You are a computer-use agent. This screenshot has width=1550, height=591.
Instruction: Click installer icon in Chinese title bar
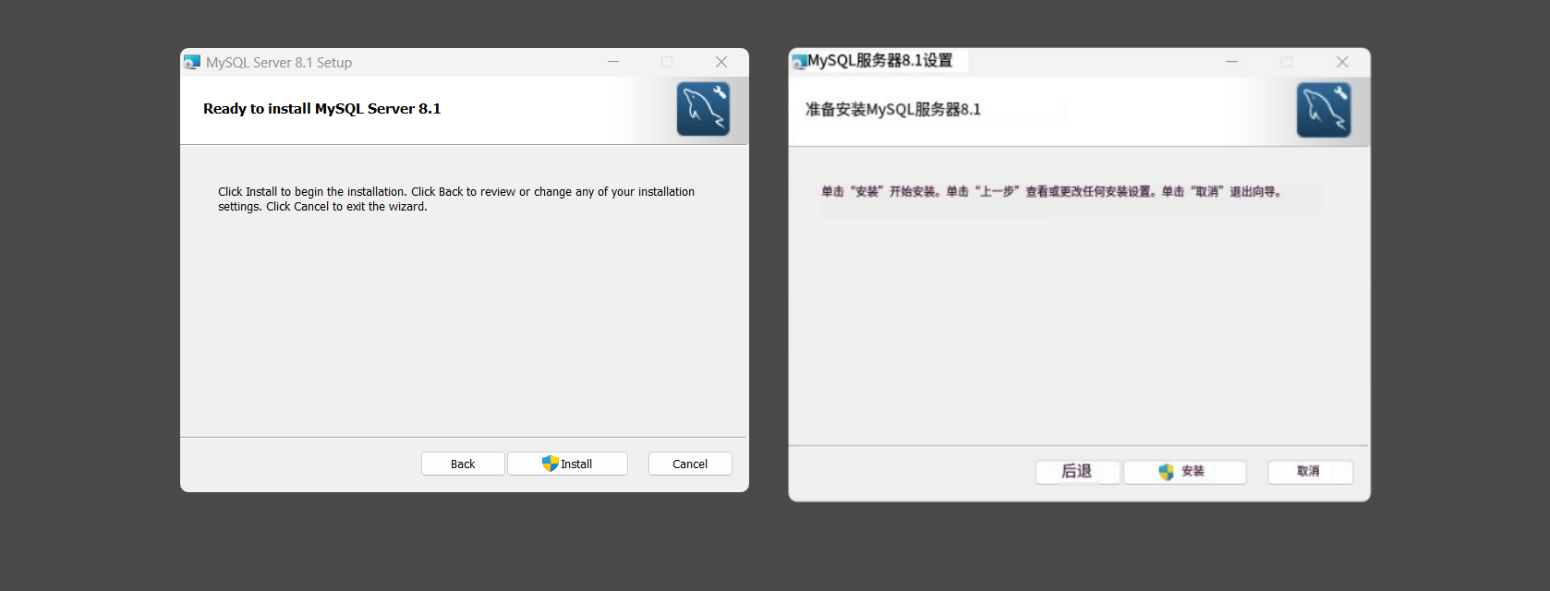(x=799, y=62)
